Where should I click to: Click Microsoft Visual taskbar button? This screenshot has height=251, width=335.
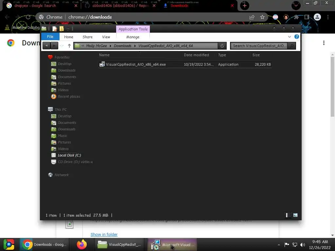(x=173, y=244)
